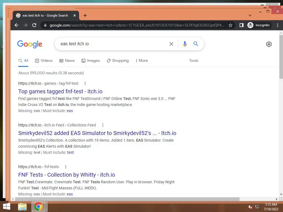Click the vertical scrollbar thumb
Image resolution: width=283 pixels, height=212 pixels.
281,57
